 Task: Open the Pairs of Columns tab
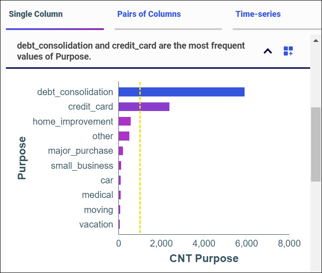click(149, 14)
